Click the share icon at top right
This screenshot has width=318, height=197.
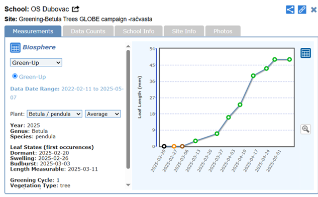click(x=290, y=10)
